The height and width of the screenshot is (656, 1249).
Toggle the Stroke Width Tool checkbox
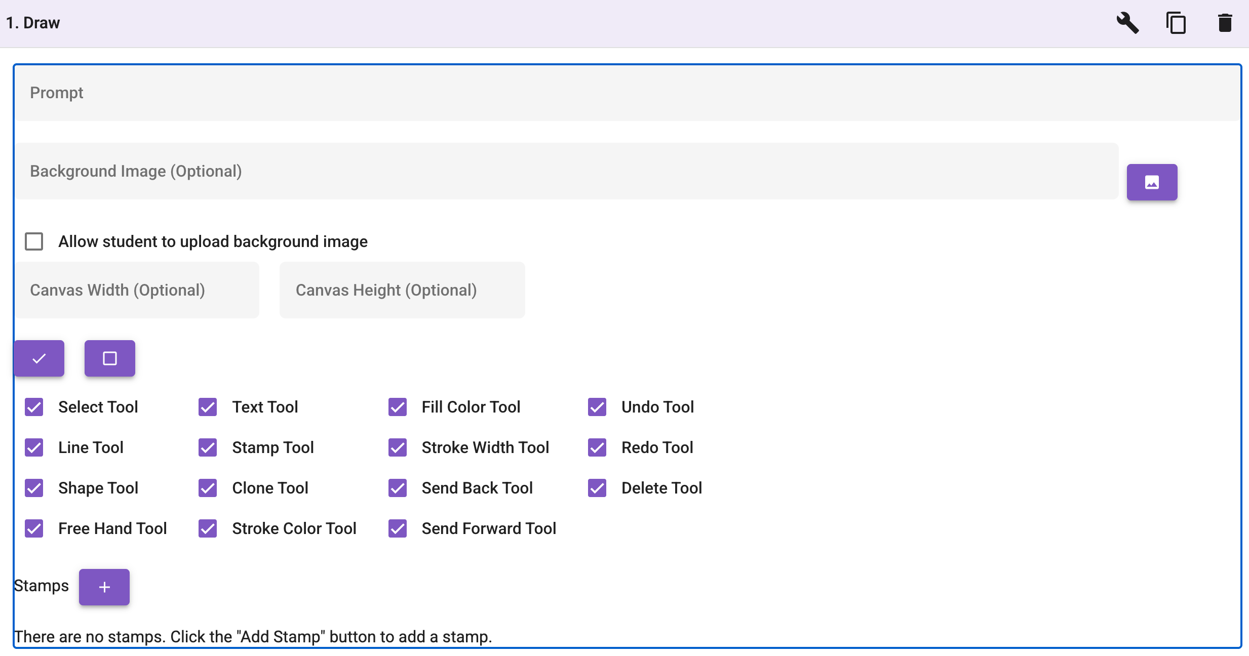tap(397, 447)
